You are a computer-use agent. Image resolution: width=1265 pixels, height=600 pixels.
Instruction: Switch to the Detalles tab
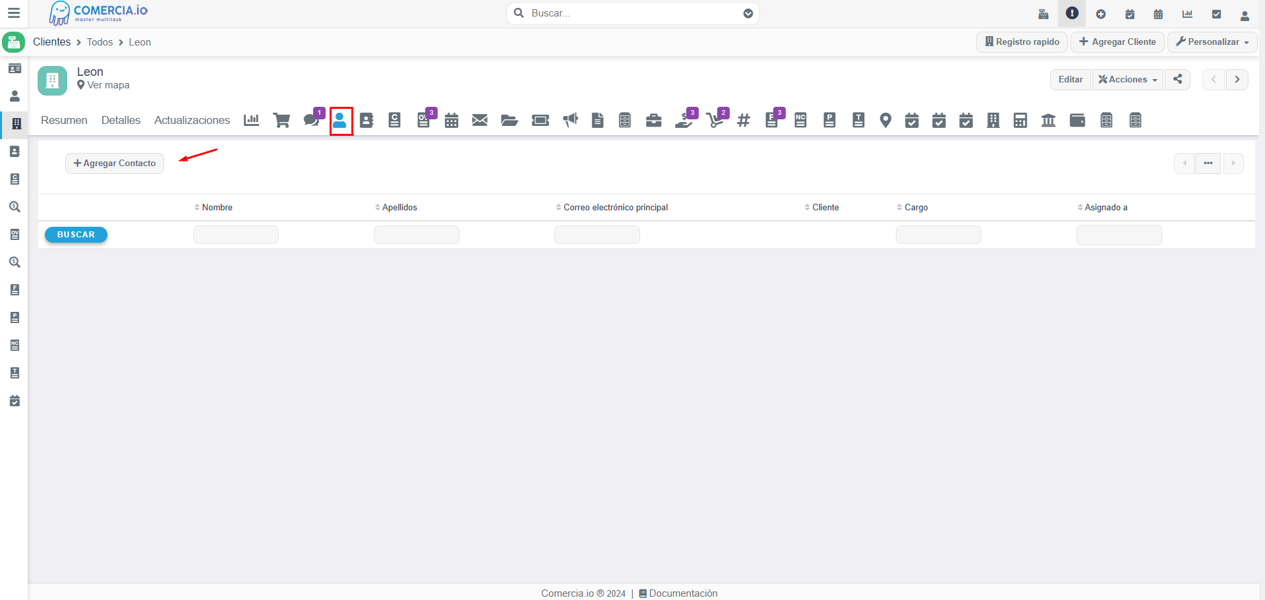point(121,120)
